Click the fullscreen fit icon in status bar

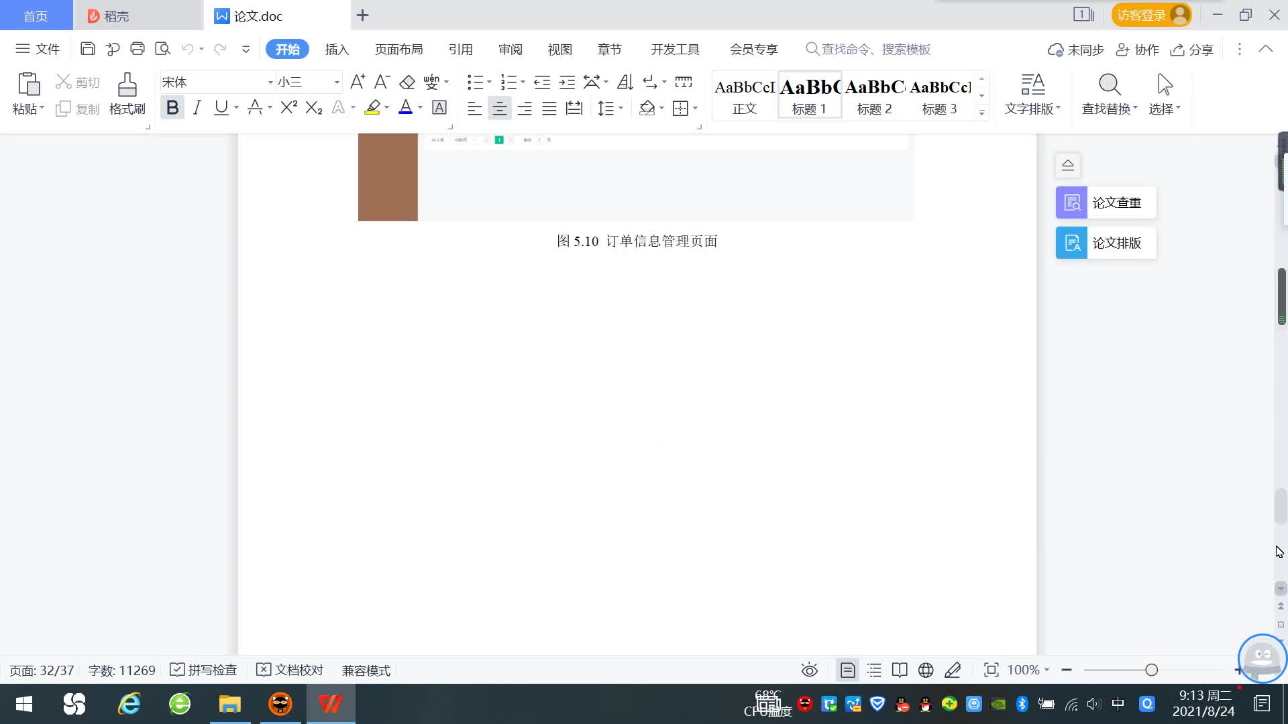[991, 670]
